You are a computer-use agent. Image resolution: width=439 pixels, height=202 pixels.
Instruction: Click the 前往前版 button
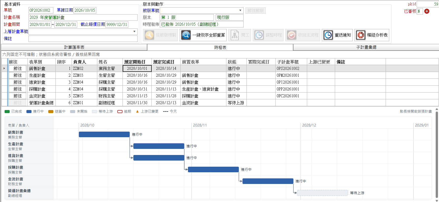pos(256,10)
